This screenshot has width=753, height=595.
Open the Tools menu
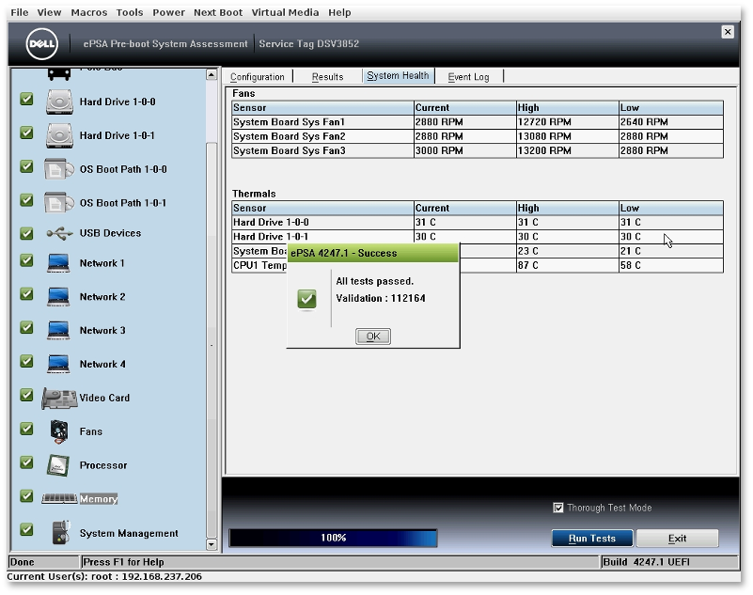pos(130,12)
